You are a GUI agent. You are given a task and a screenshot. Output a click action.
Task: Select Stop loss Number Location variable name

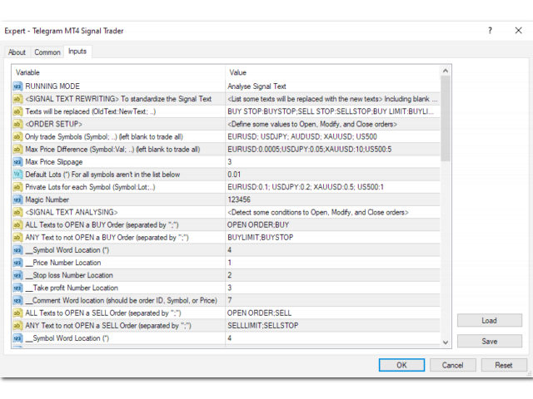[69, 275]
